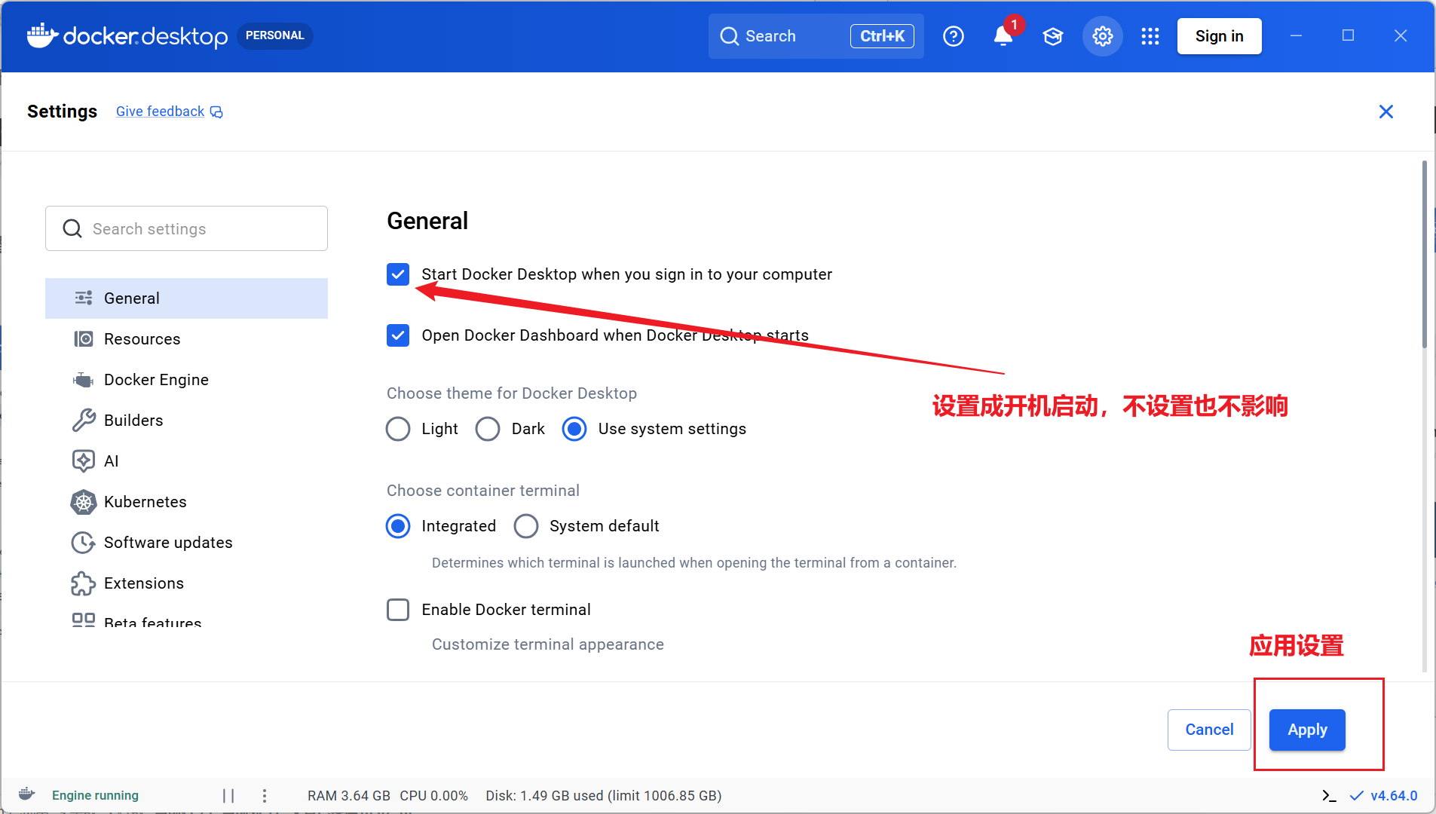Image resolution: width=1436 pixels, height=814 pixels.
Task: Click the General sliders icon
Action: tap(84, 298)
